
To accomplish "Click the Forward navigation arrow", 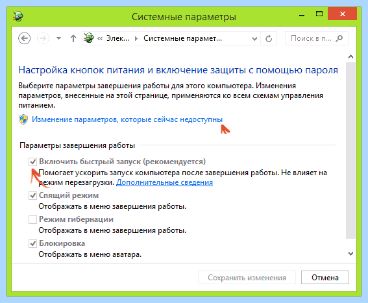I will pyautogui.click(x=43, y=38).
